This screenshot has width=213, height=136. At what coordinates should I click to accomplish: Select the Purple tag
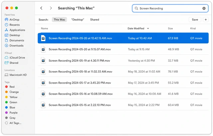pos(11,112)
